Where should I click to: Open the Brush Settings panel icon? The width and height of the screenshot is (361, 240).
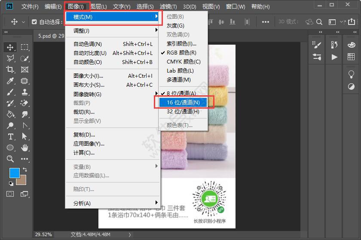tap(317, 45)
